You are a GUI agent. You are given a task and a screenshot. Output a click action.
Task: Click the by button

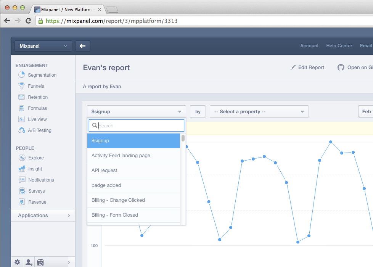point(198,112)
